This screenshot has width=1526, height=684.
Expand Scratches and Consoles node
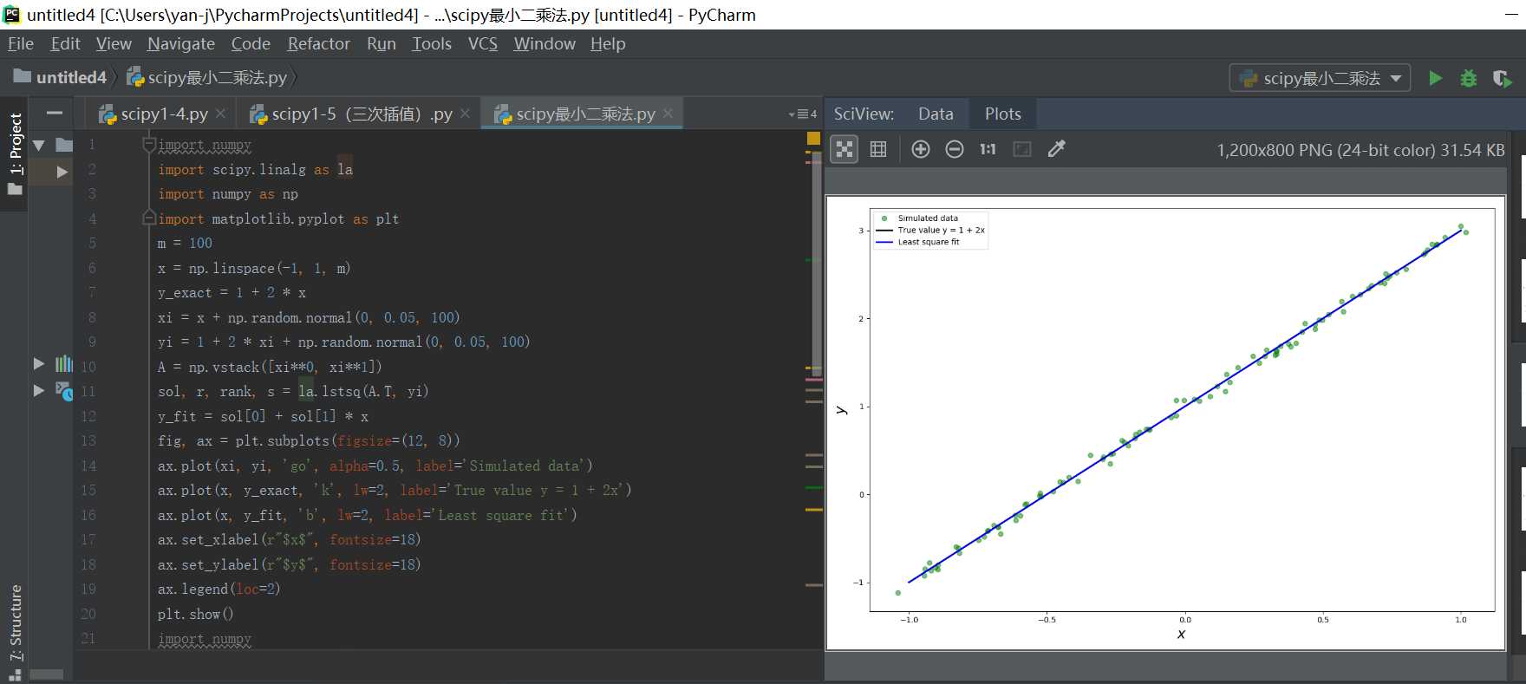tap(39, 391)
